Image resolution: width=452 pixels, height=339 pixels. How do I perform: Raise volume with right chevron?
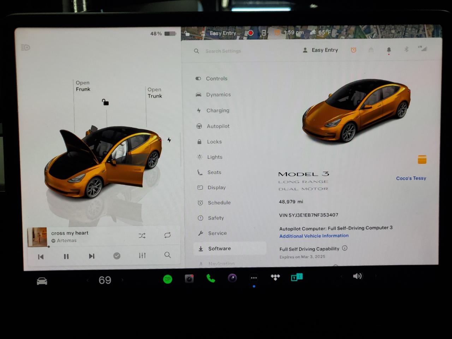coord(375,276)
